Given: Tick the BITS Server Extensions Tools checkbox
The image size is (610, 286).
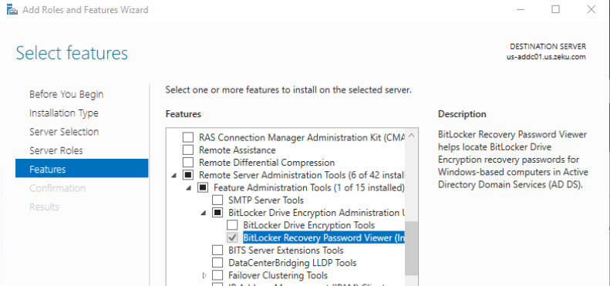Looking at the screenshot, I should (217, 250).
